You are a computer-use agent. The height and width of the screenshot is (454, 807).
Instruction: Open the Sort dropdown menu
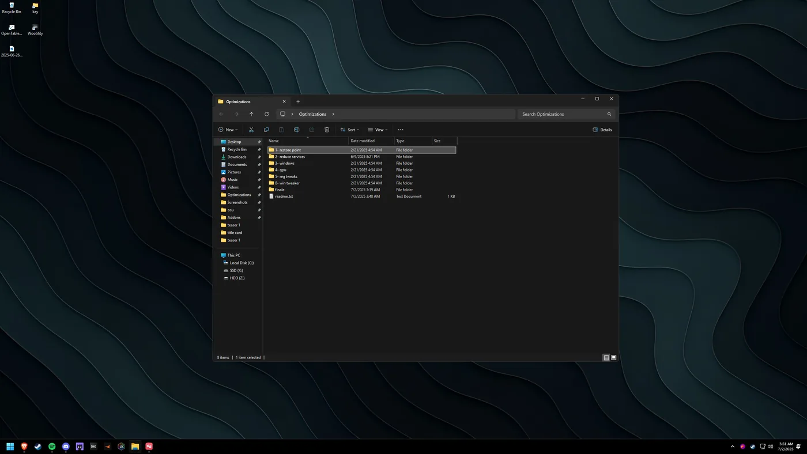[x=349, y=130]
